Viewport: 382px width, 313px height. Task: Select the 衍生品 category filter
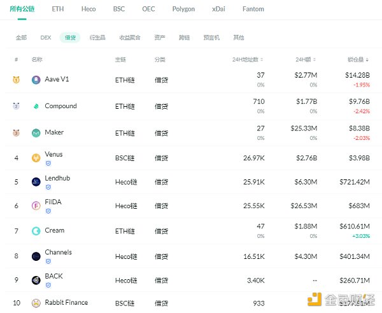(97, 38)
